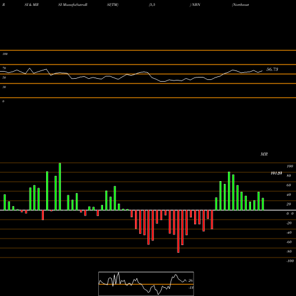Image resolution: width=296 pixels, height=296 pixels.
Task: Click the header text SI(TM)
Action: (112, 5)
